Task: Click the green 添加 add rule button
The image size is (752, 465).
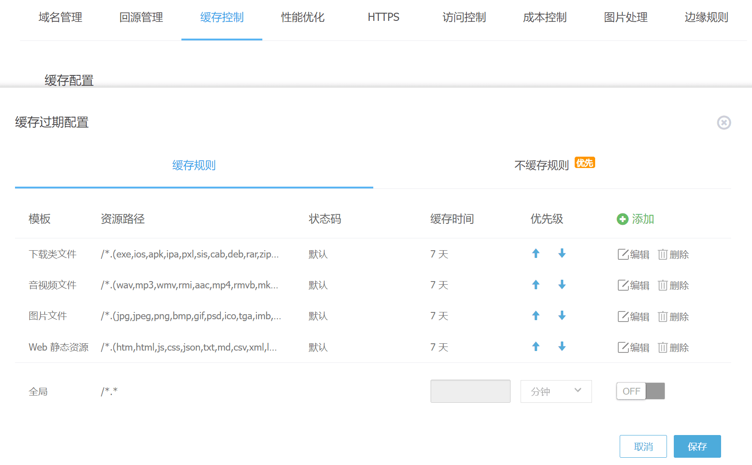Action: (x=635, y=219)
